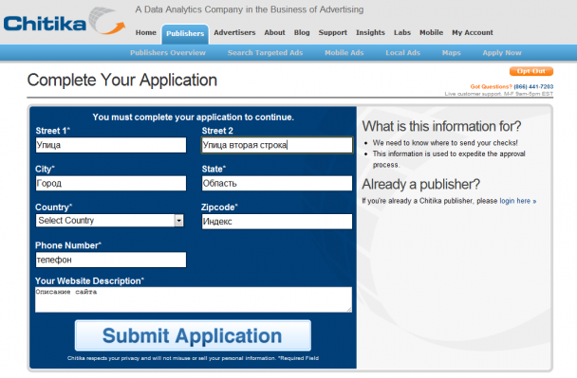577x378 pixels.
Task: Open Insights in the top menu
Action: 370,33
